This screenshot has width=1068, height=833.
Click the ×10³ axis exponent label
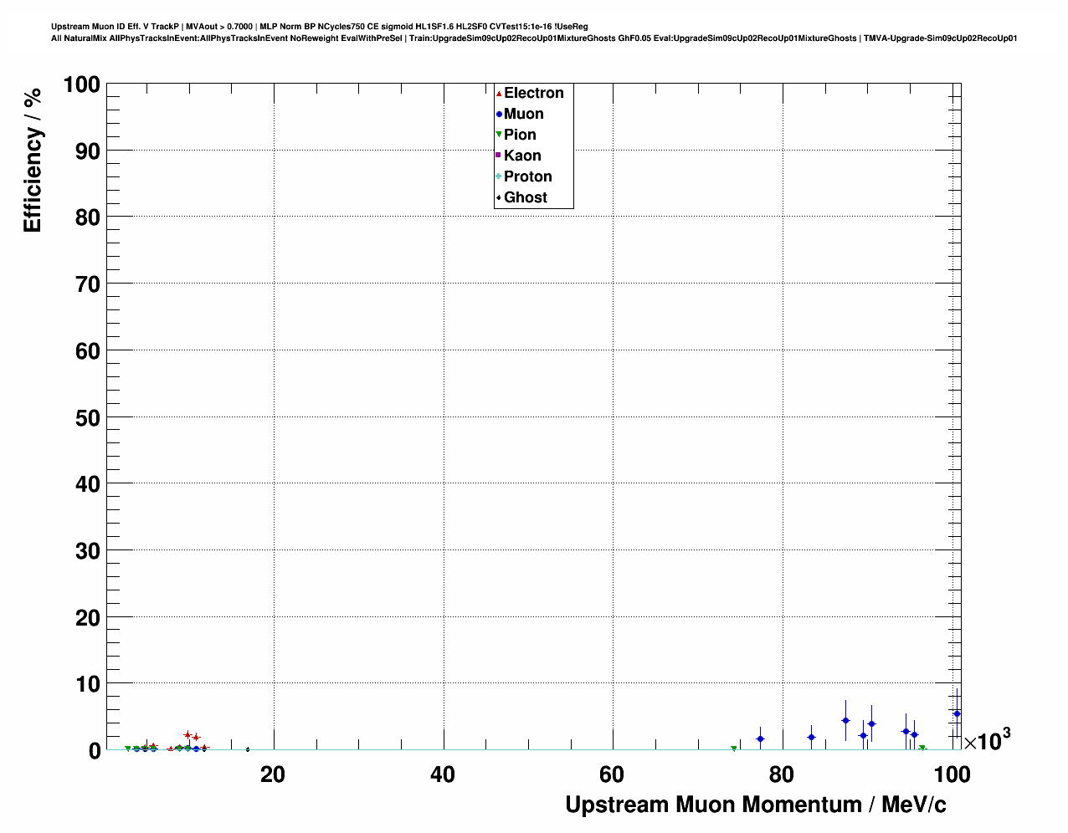click(987, 740)
